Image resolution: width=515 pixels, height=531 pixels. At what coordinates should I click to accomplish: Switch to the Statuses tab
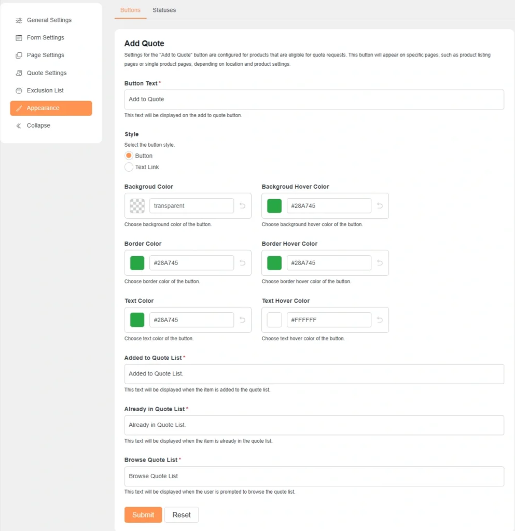(x=164, y=10)
